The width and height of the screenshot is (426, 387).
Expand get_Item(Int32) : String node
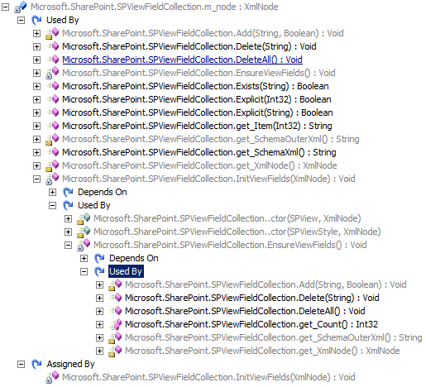36,126
